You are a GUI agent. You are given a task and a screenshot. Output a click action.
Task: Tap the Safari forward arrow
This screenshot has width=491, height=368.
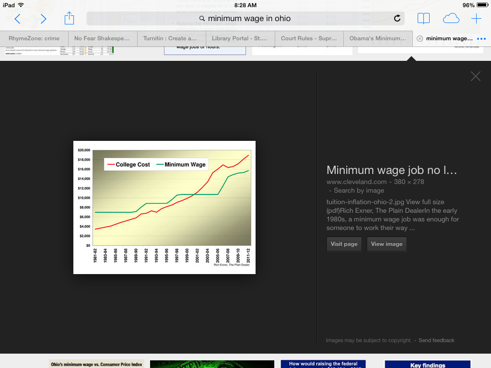click(x=44, y=19)
